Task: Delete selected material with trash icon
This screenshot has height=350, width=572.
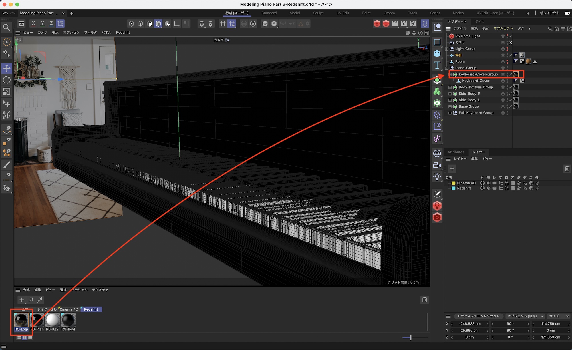Action: 424,300
